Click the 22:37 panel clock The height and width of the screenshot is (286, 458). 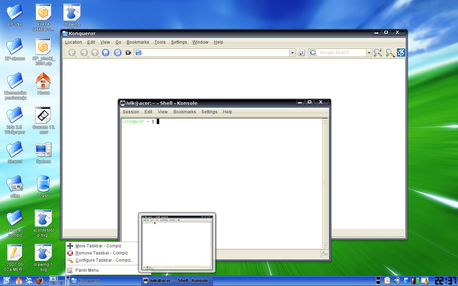(x=445, y=281)
